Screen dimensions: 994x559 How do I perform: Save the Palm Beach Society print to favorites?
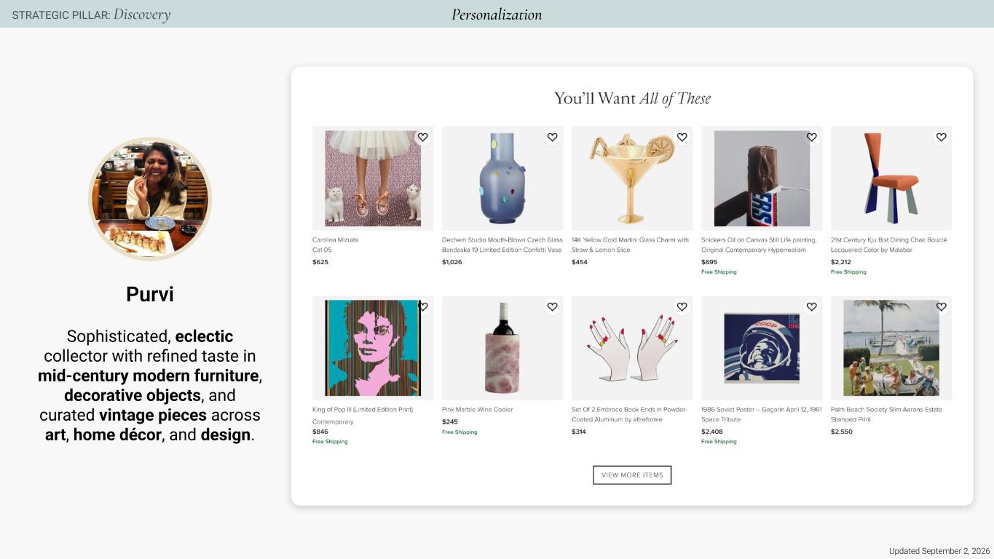(x=941, y=306)
